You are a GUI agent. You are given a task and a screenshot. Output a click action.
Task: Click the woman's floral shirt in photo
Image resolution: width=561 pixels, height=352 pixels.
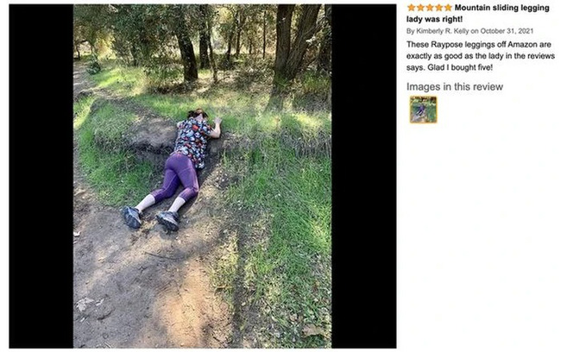coord(193,141)
